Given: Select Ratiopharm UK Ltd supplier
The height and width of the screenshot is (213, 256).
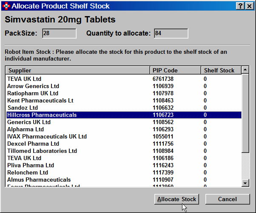Looking at the screenshot, I should [x=33, y=93].
